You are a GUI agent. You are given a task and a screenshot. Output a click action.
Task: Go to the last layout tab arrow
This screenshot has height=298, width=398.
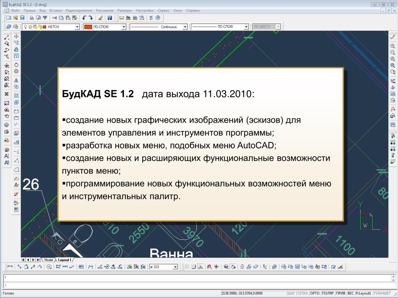tap(38, 260)
